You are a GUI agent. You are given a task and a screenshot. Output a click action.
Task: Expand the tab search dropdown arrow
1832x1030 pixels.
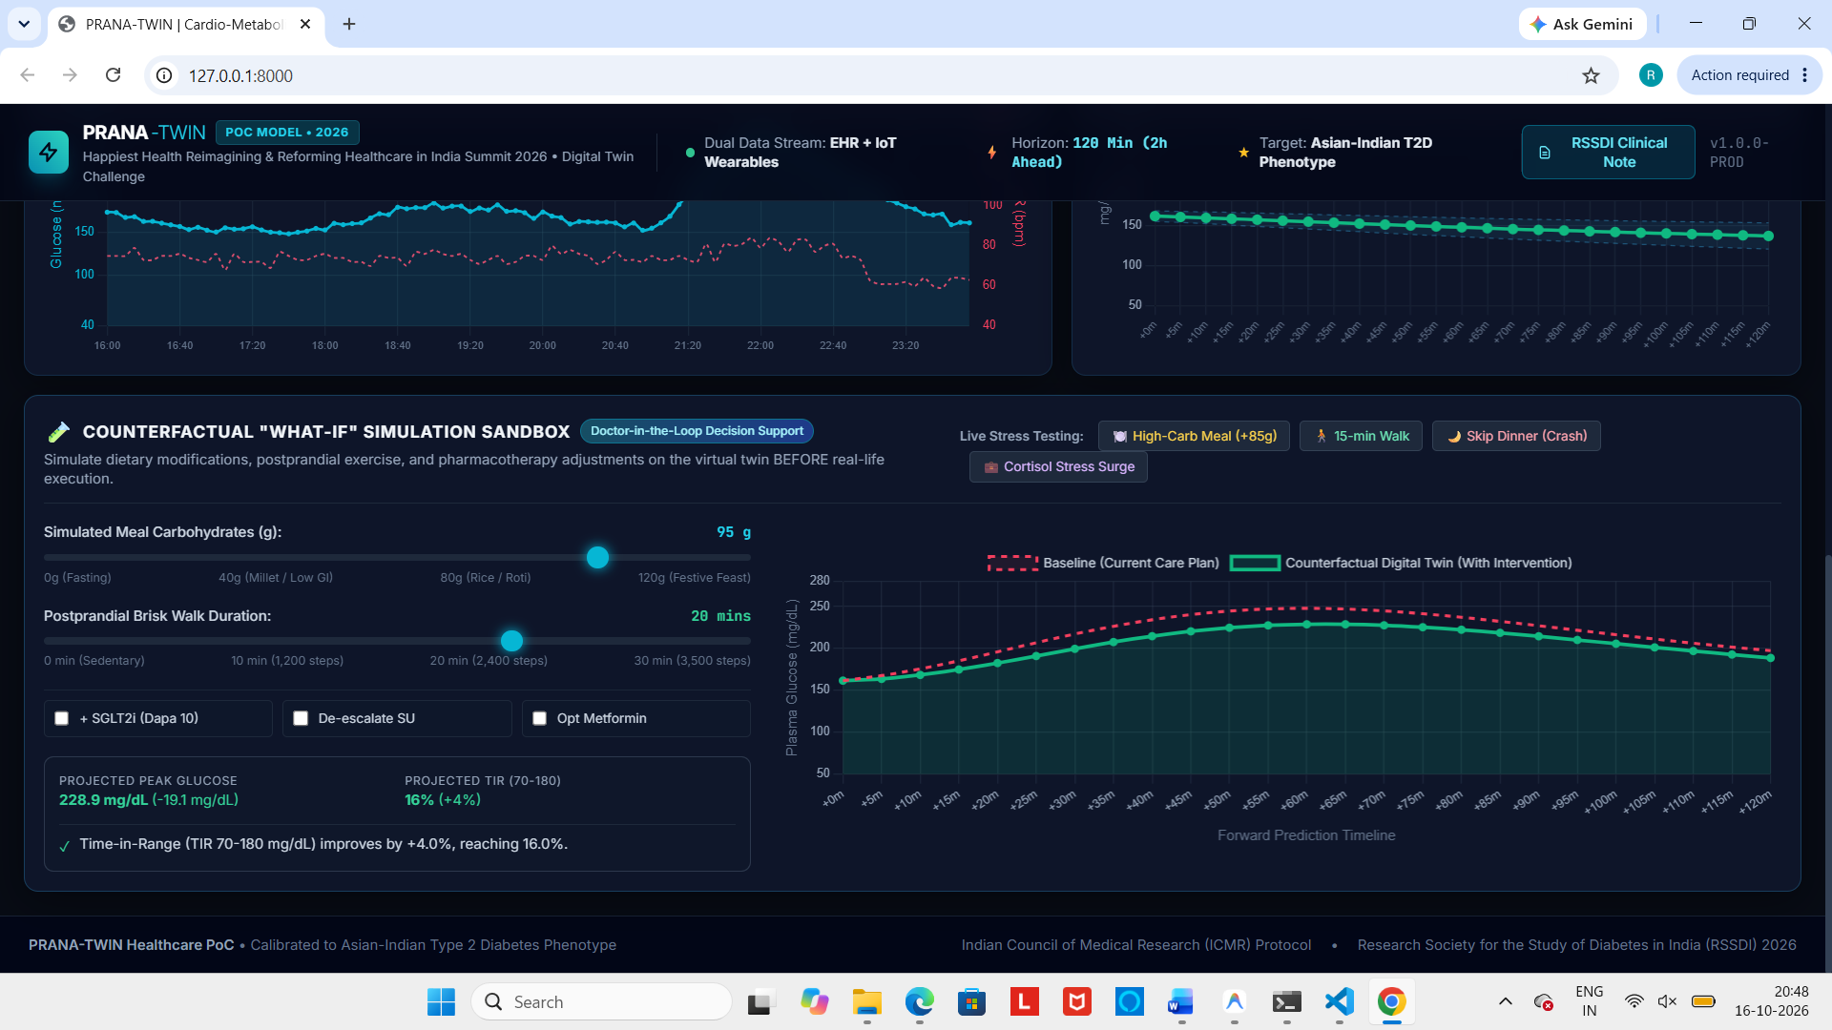24,24
